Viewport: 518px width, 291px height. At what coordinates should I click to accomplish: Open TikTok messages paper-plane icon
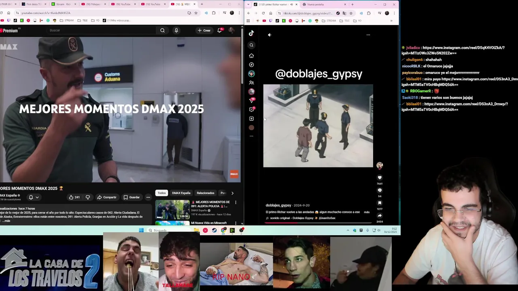pos(251,100)
